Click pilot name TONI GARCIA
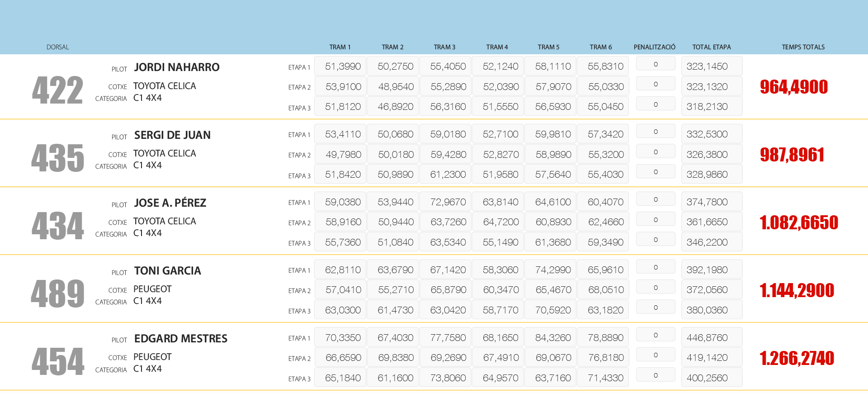This screenshot has width=868, height=393. (x=167, y=271)
